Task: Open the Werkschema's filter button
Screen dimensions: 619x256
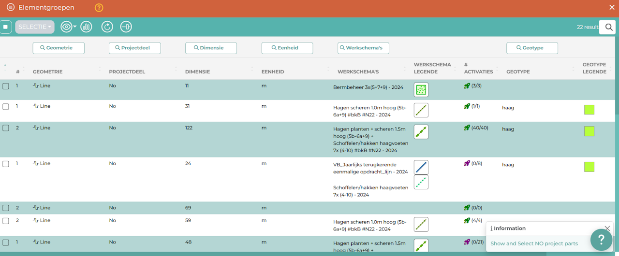Action: click(363, 48)
